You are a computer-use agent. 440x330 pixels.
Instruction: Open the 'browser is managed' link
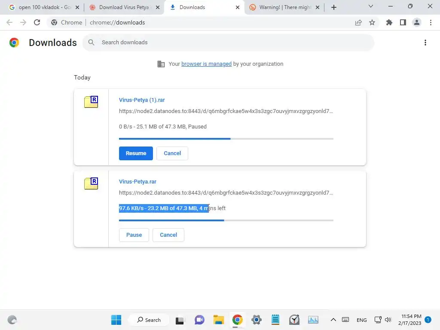click(x=206, y=64)
